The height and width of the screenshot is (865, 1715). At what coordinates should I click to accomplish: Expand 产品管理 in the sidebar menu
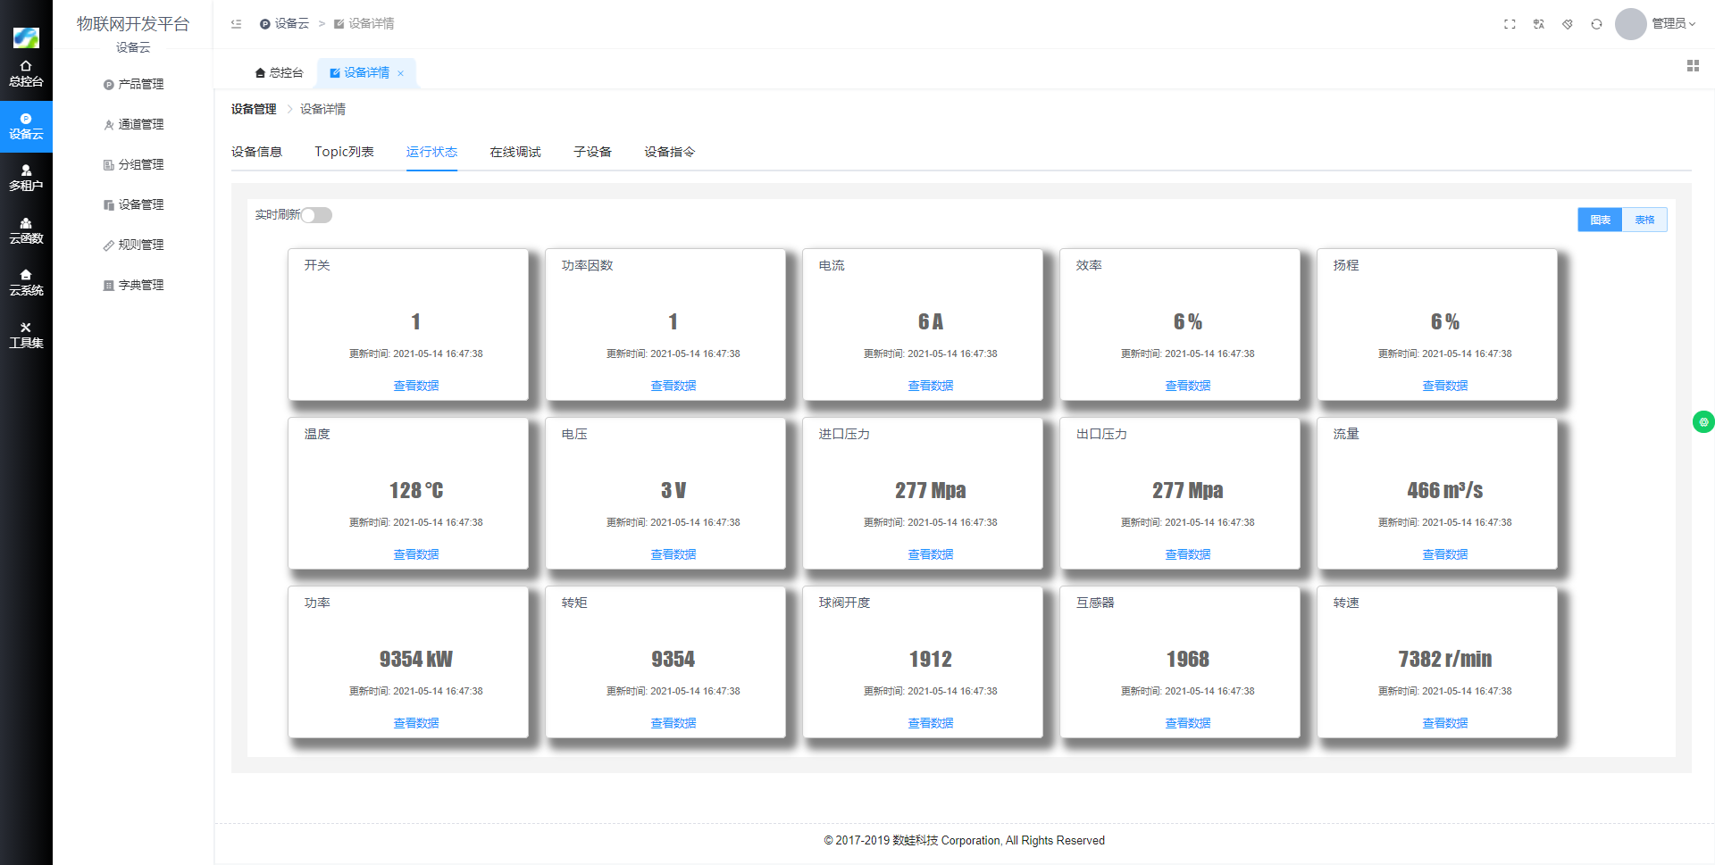tap(140, 84)
